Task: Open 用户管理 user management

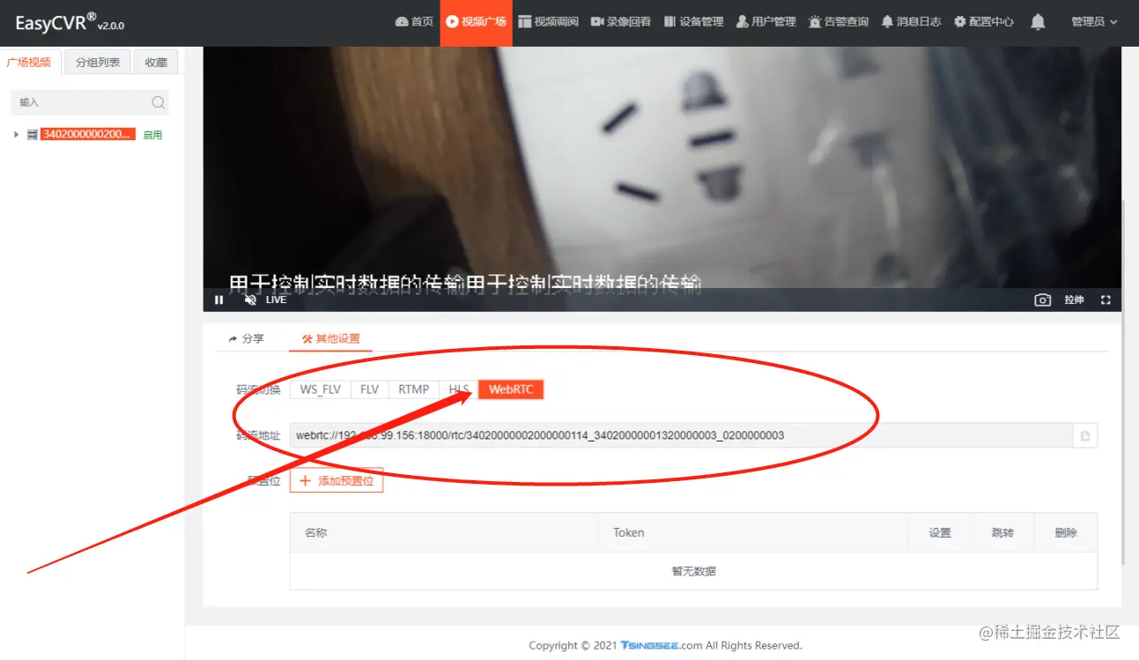Action: (765, 21)
